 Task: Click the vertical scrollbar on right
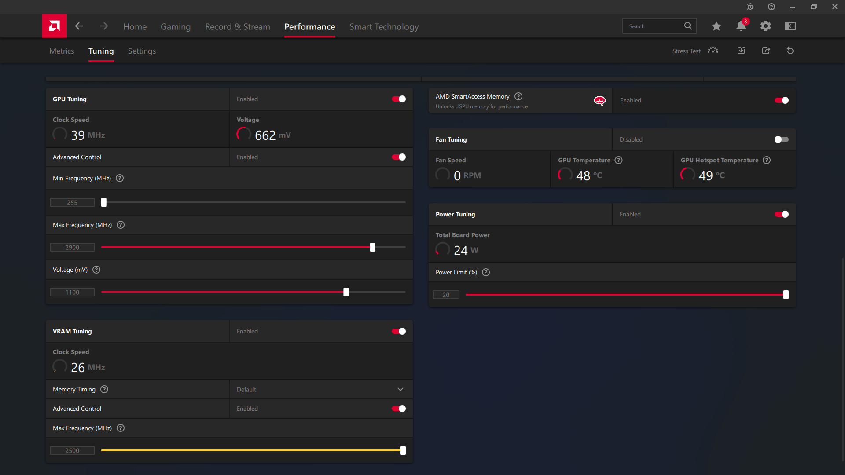click(x=843, y=360)
